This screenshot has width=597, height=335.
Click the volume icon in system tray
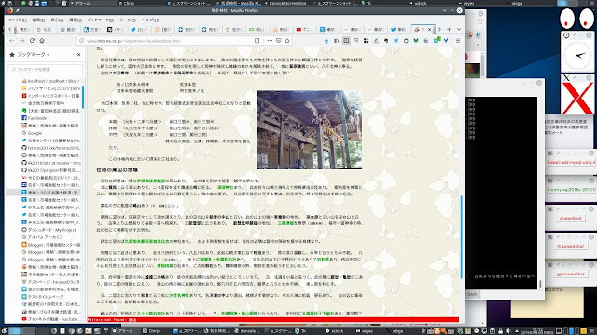pyautogui.click(x=508, y=331)
